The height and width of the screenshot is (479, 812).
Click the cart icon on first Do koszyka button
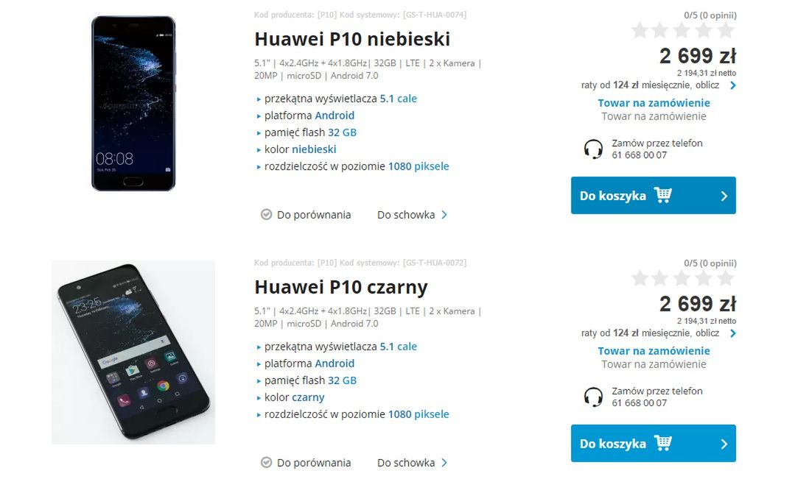click(662, 195)
